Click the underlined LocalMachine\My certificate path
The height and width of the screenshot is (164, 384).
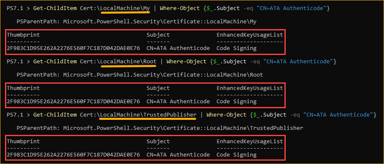point(125,8)
